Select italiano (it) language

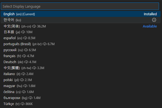click(81, 74)
